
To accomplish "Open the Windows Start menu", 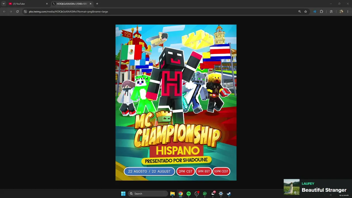I will [123, 194].
